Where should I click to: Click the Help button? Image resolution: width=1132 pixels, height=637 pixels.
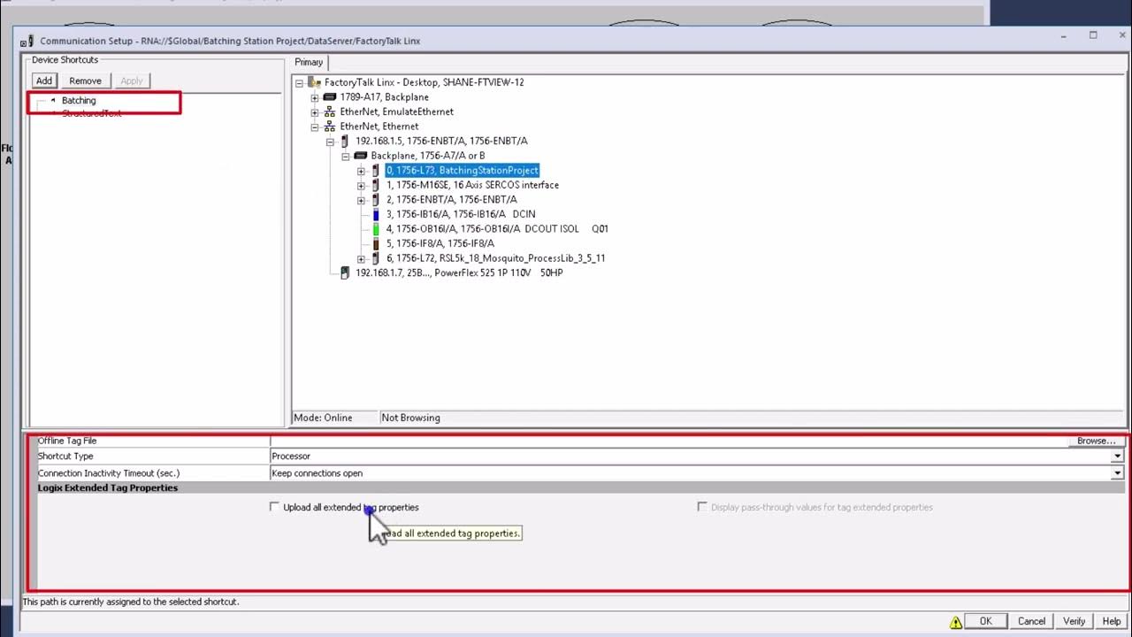tap(1112, 621)
